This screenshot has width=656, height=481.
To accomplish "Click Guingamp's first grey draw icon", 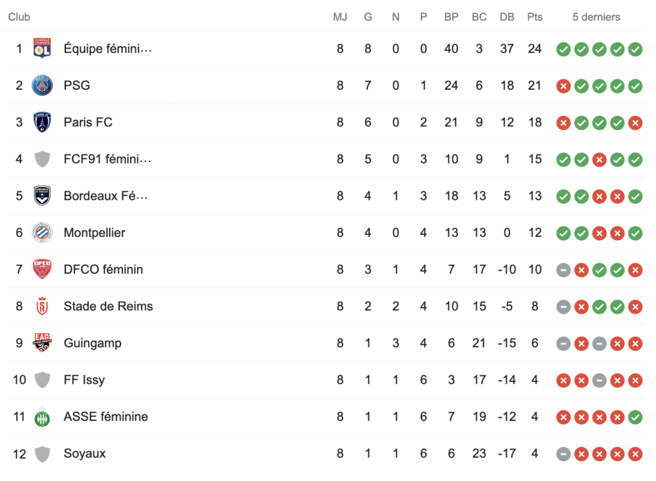I will [564, 343].
